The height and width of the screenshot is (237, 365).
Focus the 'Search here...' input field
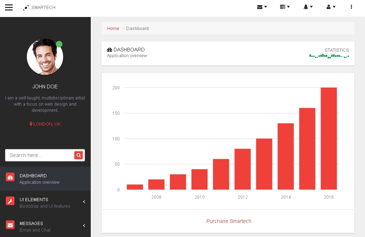tap(39, 155)
